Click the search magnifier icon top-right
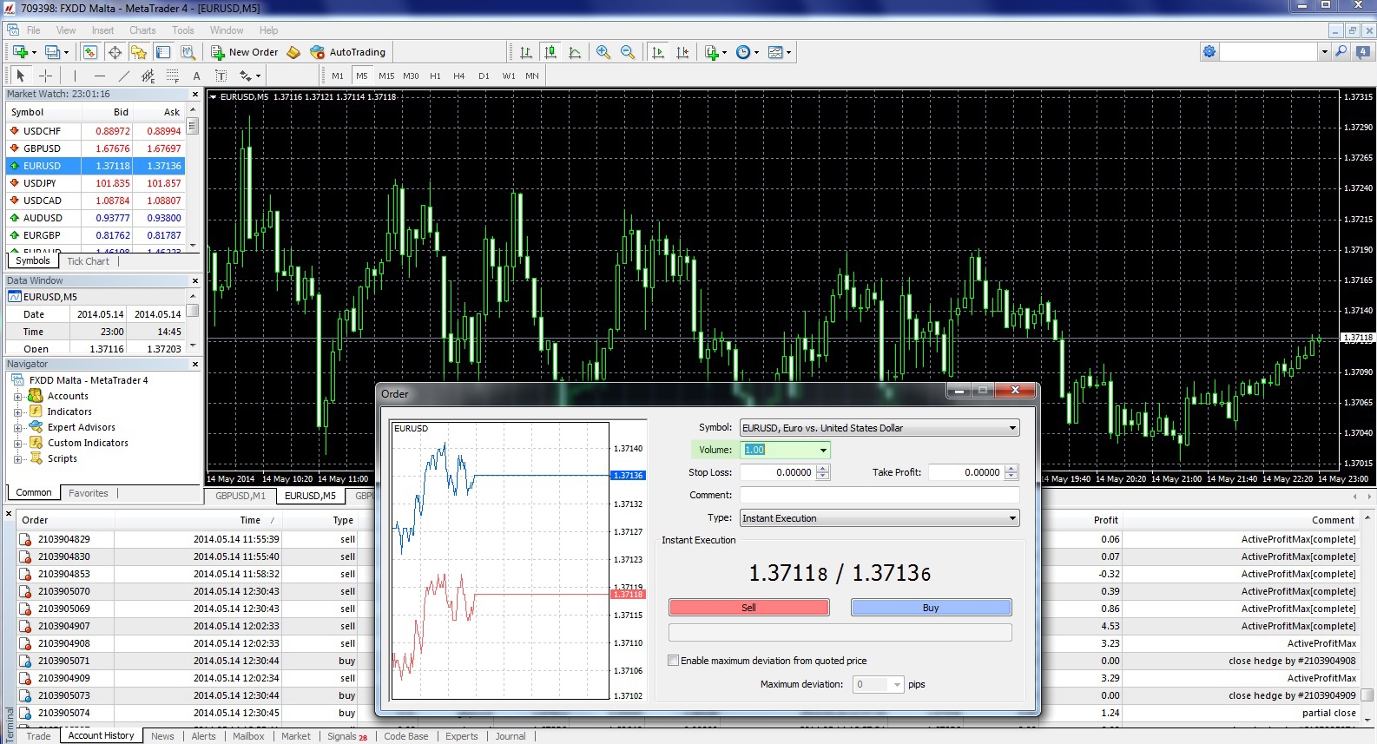 point(1341,52)
